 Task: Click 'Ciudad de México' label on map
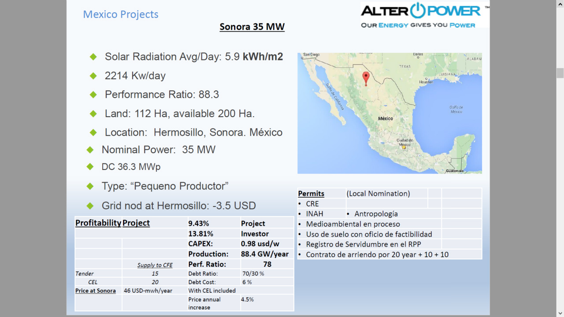click(x=404, y=142)
